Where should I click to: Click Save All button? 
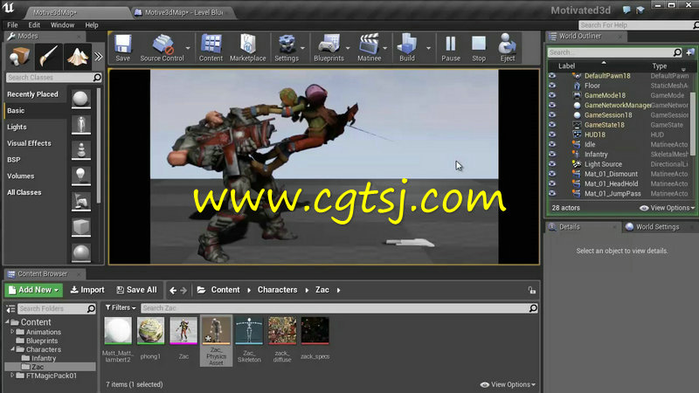[137, 290]
